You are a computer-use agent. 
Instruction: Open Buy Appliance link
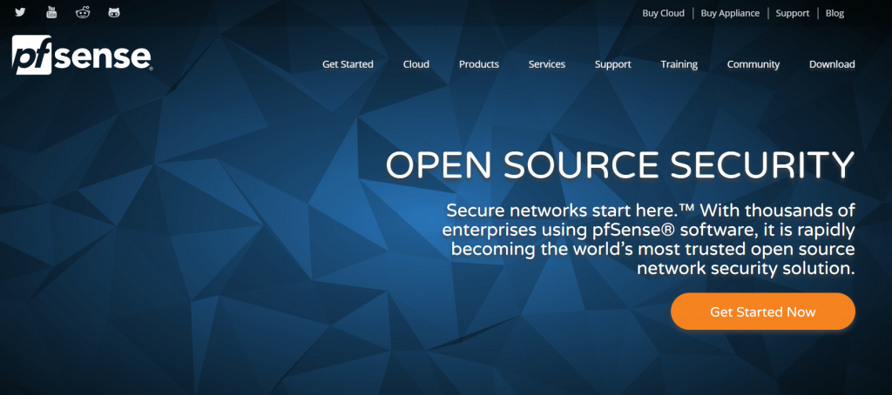click(730, 13)
